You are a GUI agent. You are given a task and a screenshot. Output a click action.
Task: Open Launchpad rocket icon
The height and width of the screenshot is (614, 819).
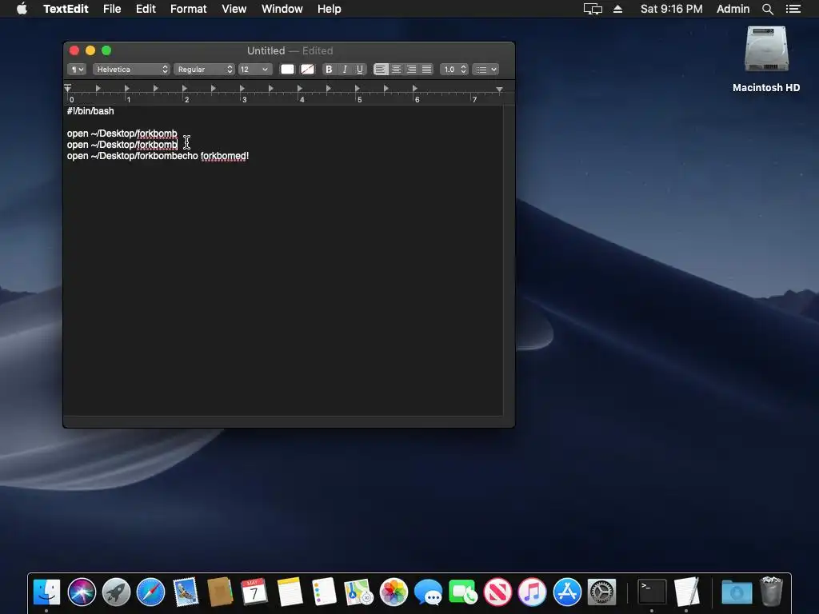pos(116,592)
